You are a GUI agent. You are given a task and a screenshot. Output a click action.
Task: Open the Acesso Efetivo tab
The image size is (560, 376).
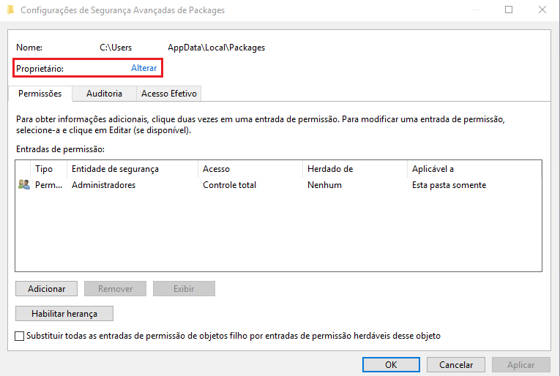coord(169,94)
